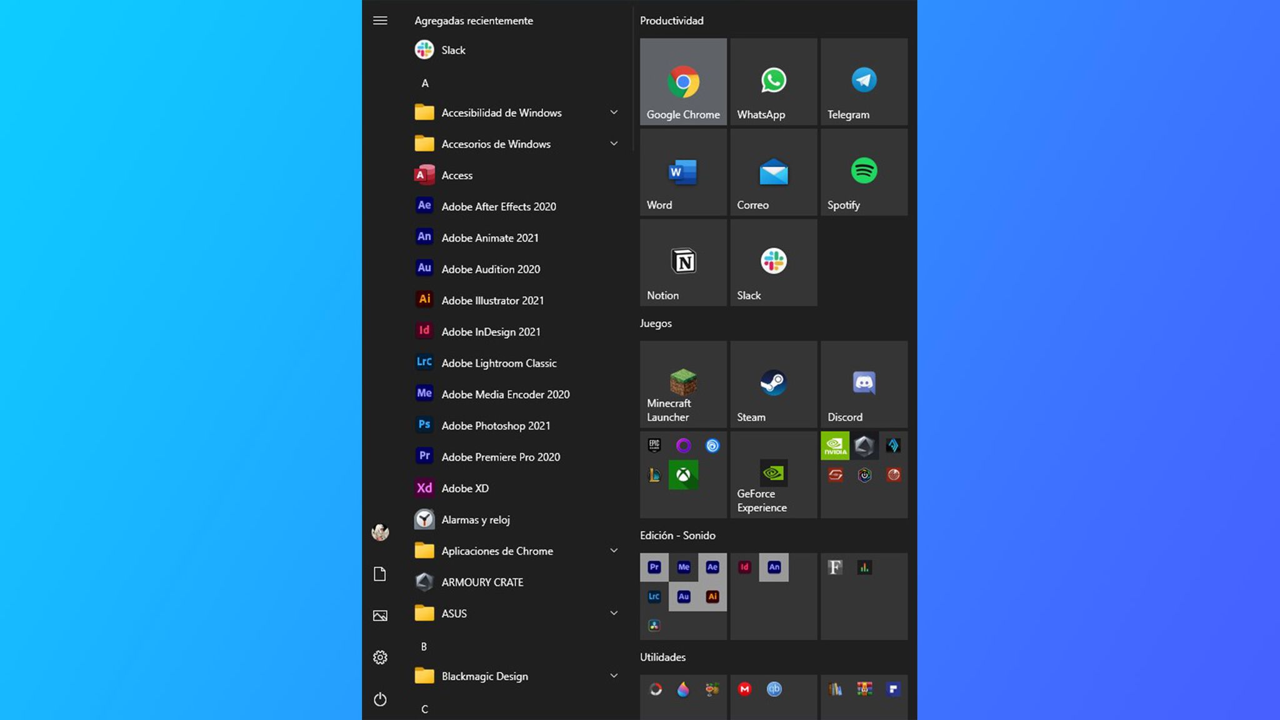
Task: Open the hamburger menu at top left
Action: [380, 21]
